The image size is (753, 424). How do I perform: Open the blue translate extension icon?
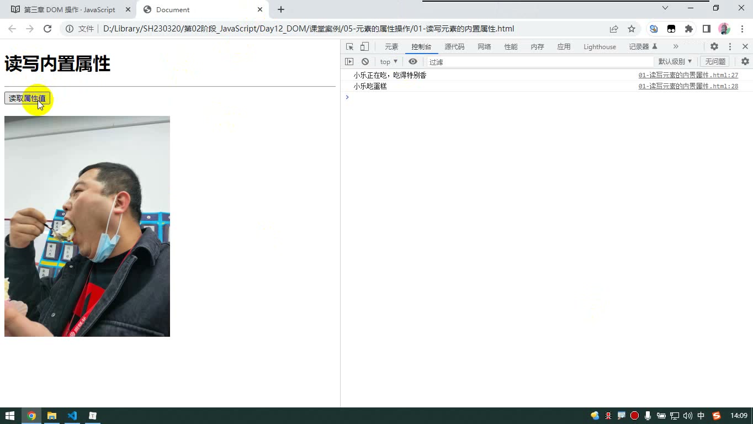[654, 29]
